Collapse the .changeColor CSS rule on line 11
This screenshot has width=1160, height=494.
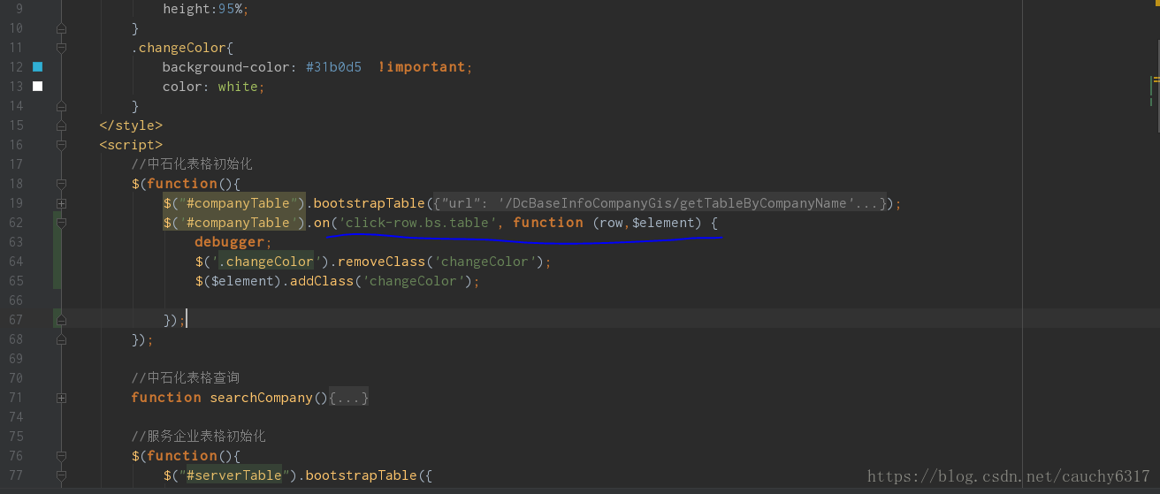click(61, 48)
